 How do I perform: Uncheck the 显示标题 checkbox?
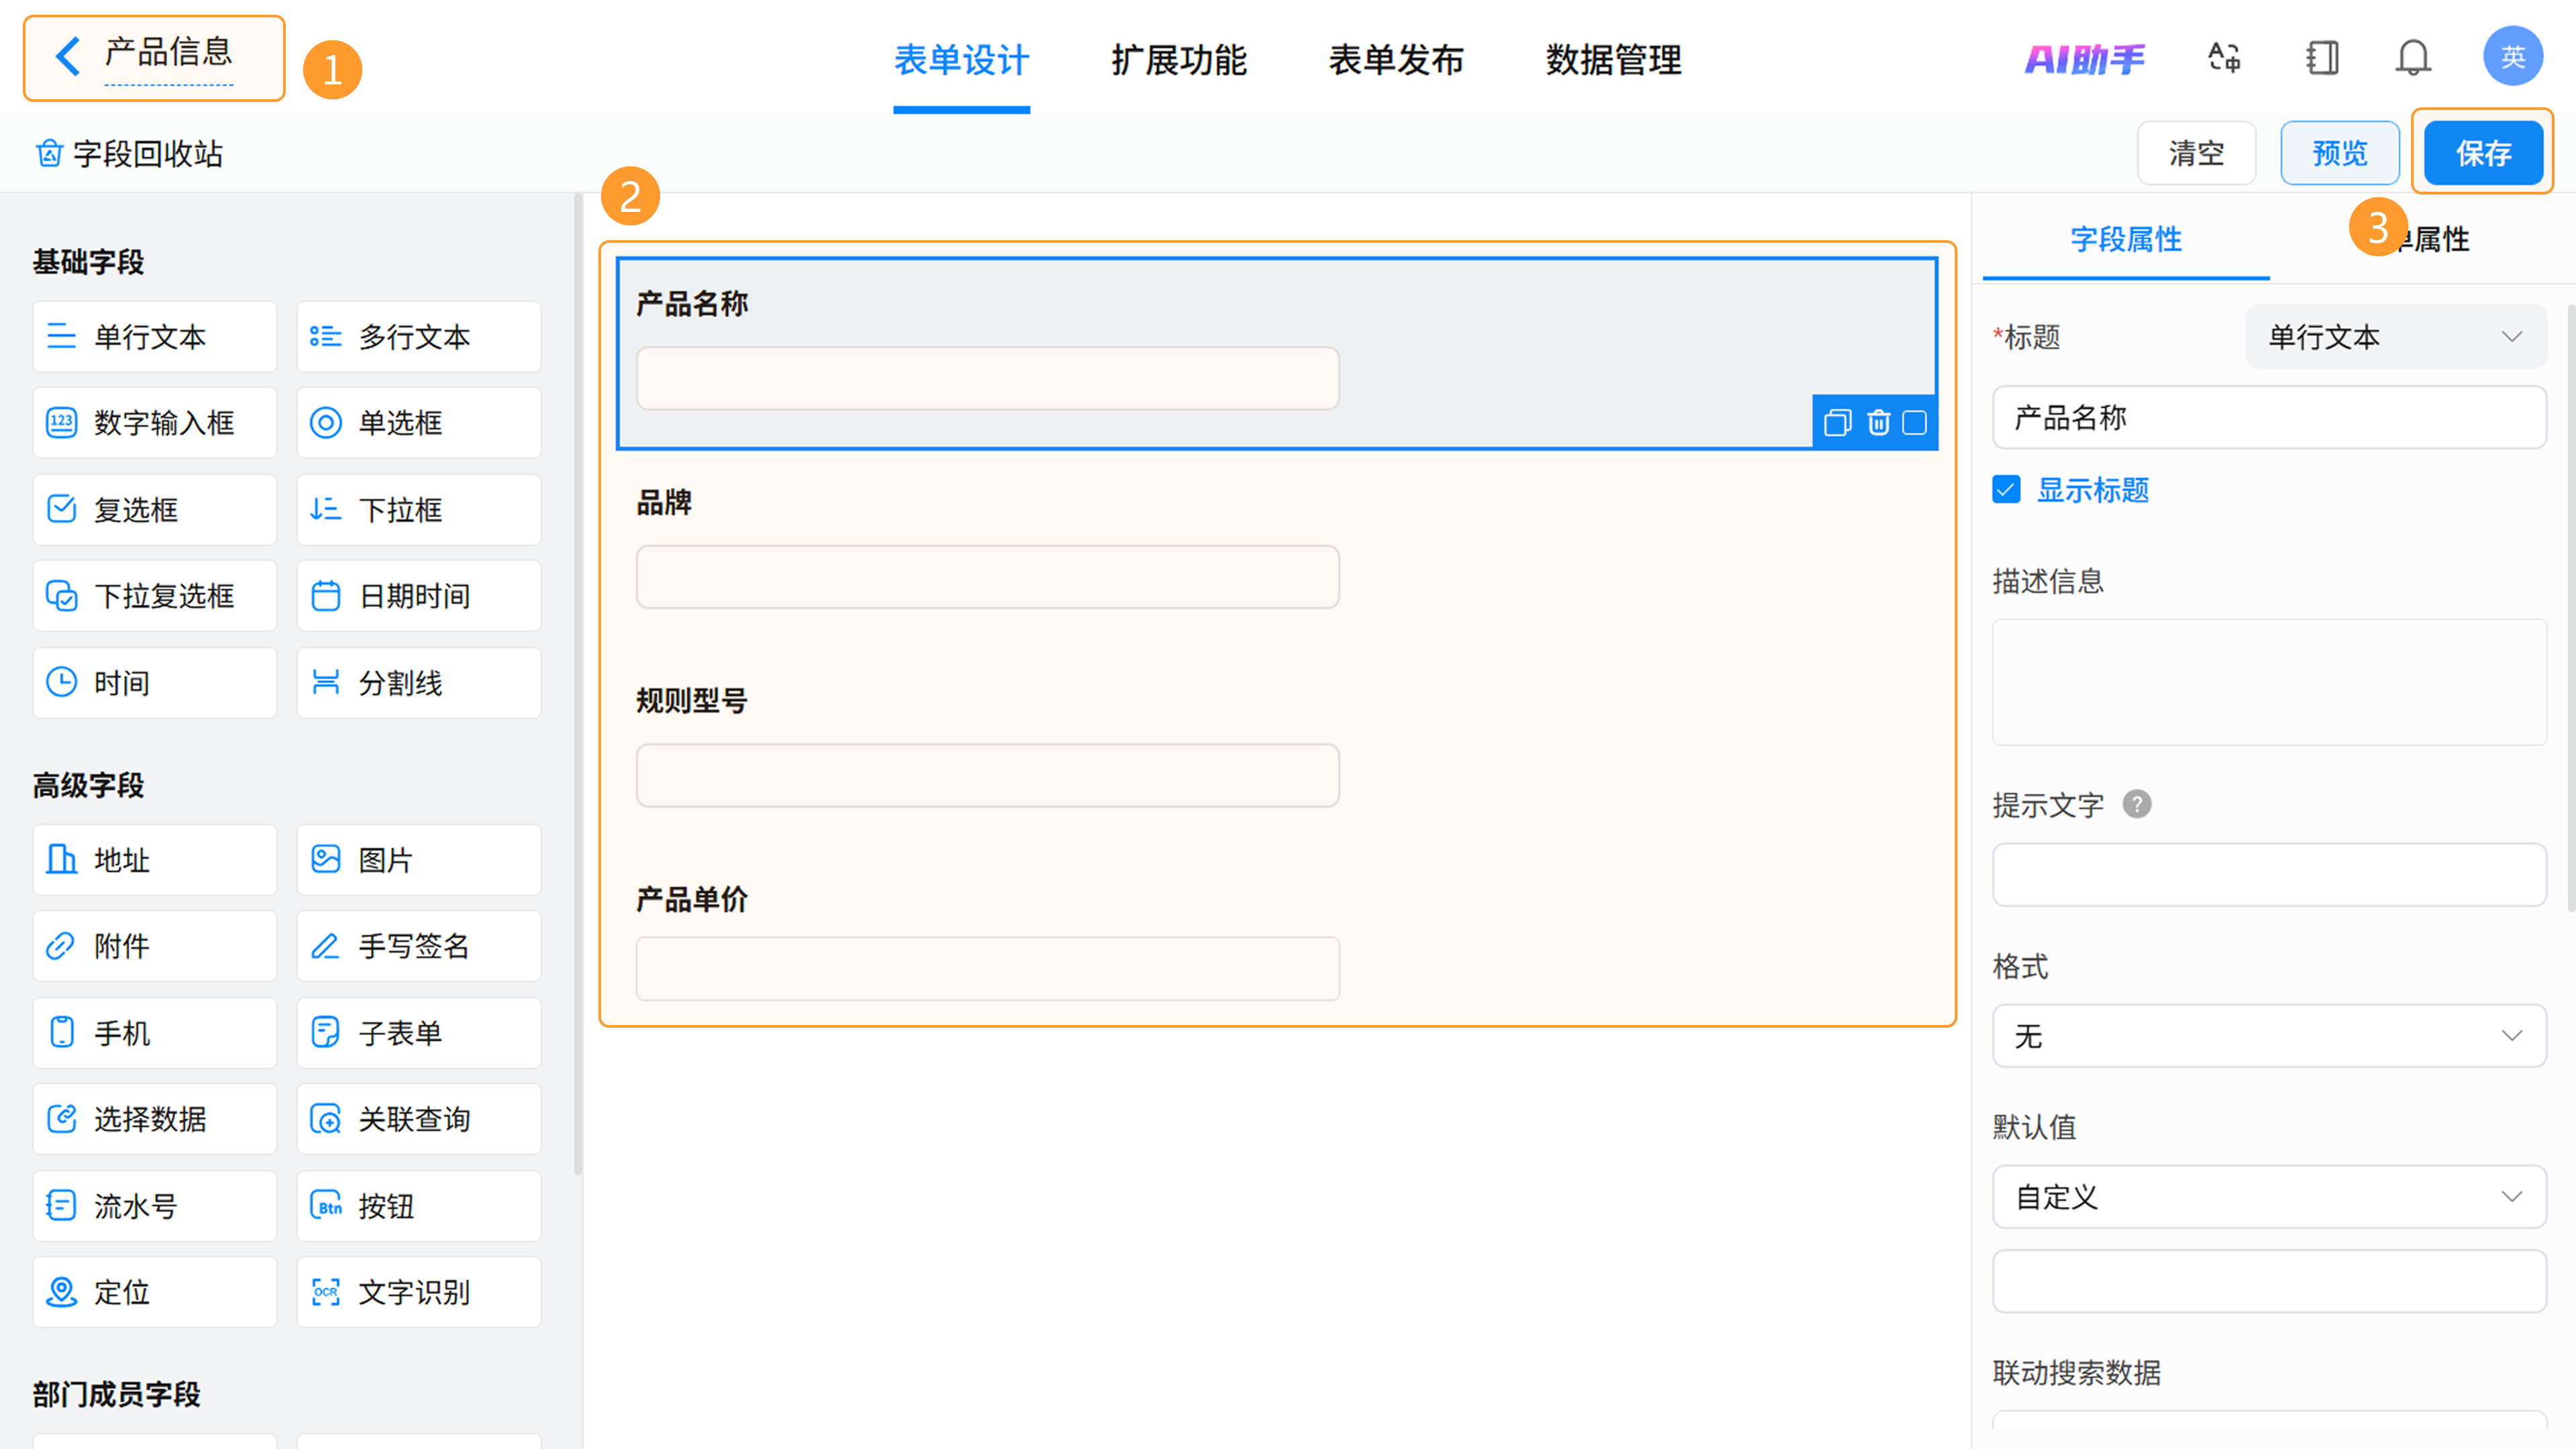pos(2006,490)
